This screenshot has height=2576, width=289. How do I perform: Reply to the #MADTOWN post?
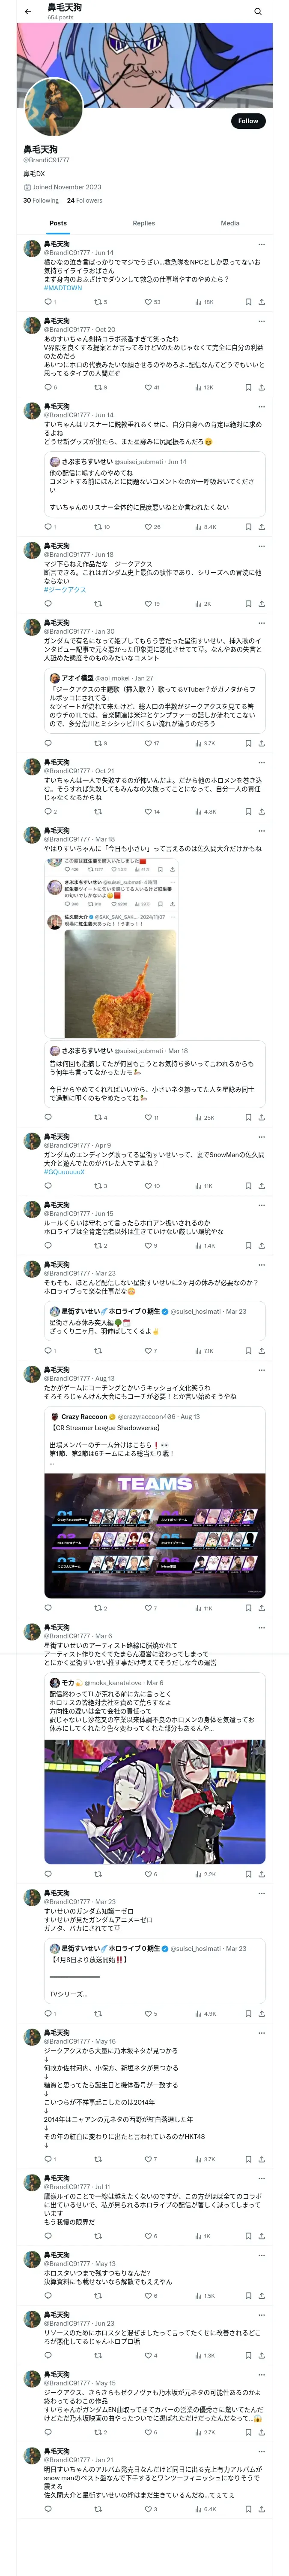(48, 302)
